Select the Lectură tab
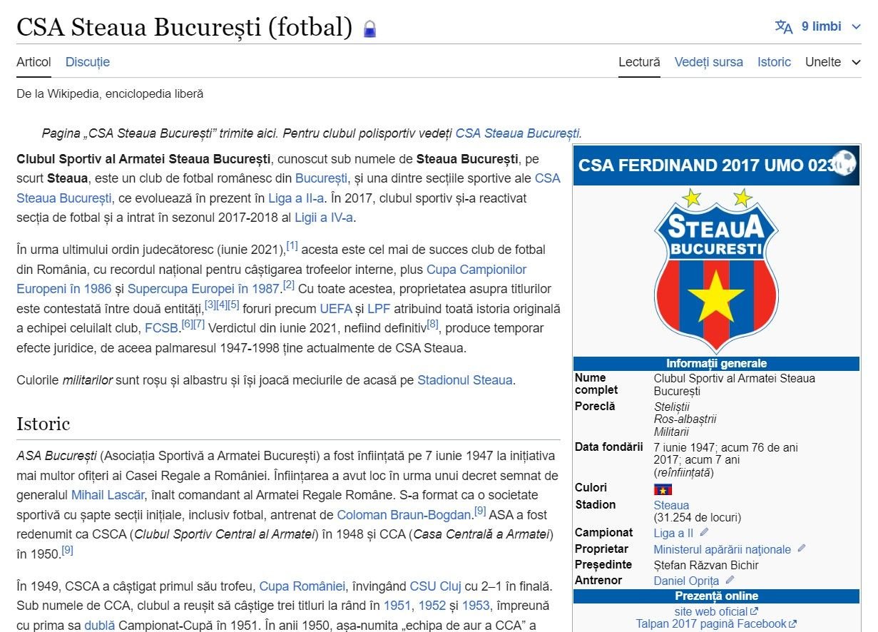This screenshot has height=632, width=878. pos(639,62)
